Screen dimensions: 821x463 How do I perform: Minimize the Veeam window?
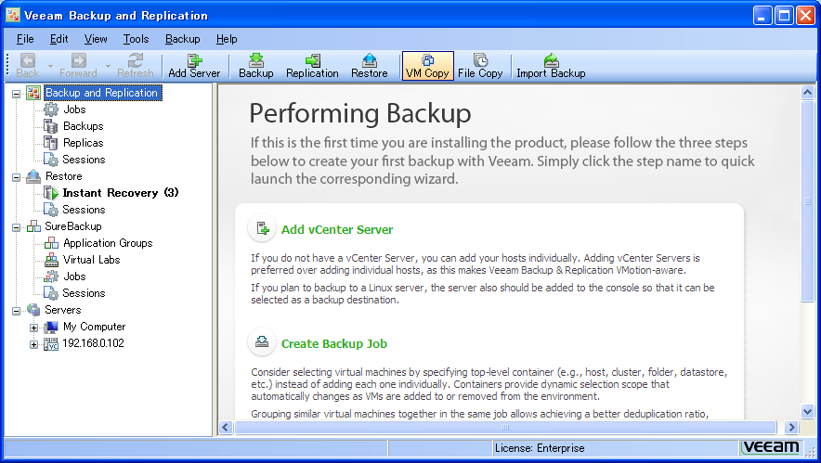(x=762, y=16)
